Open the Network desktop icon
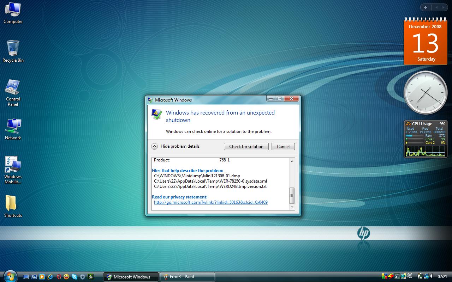The image size is (452, 282). click(x=13, y=129)
